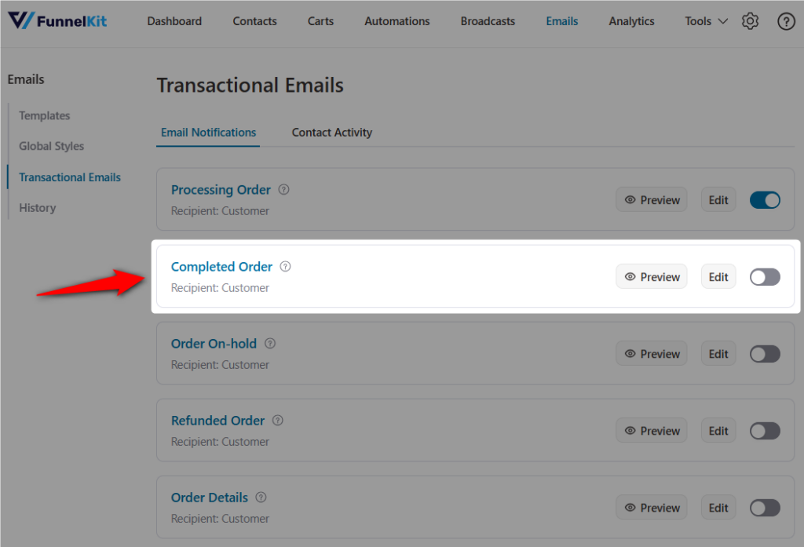Click the info icon next to Processing Order
Image resolution: width=804 pixels, height=547 pixels.
click(x=283, y=189)
